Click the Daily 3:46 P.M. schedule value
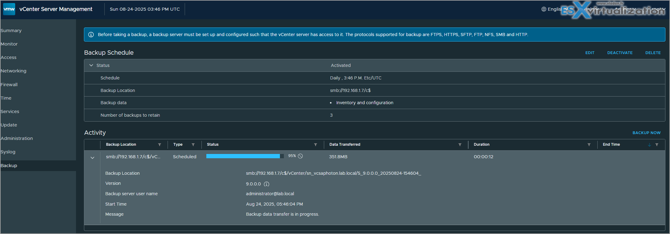This screenshot has height=234, width=670. pyautogui.click(x=356, y=78)
